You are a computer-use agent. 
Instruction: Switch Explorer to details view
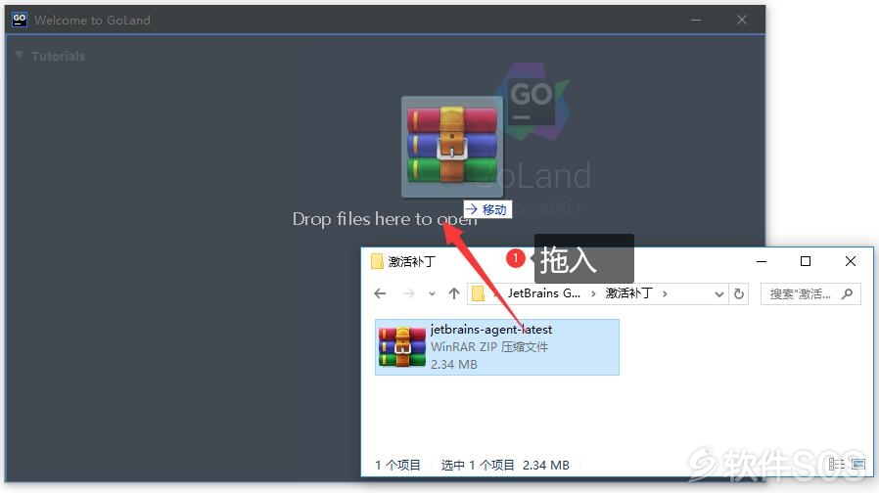coord(836,465)
